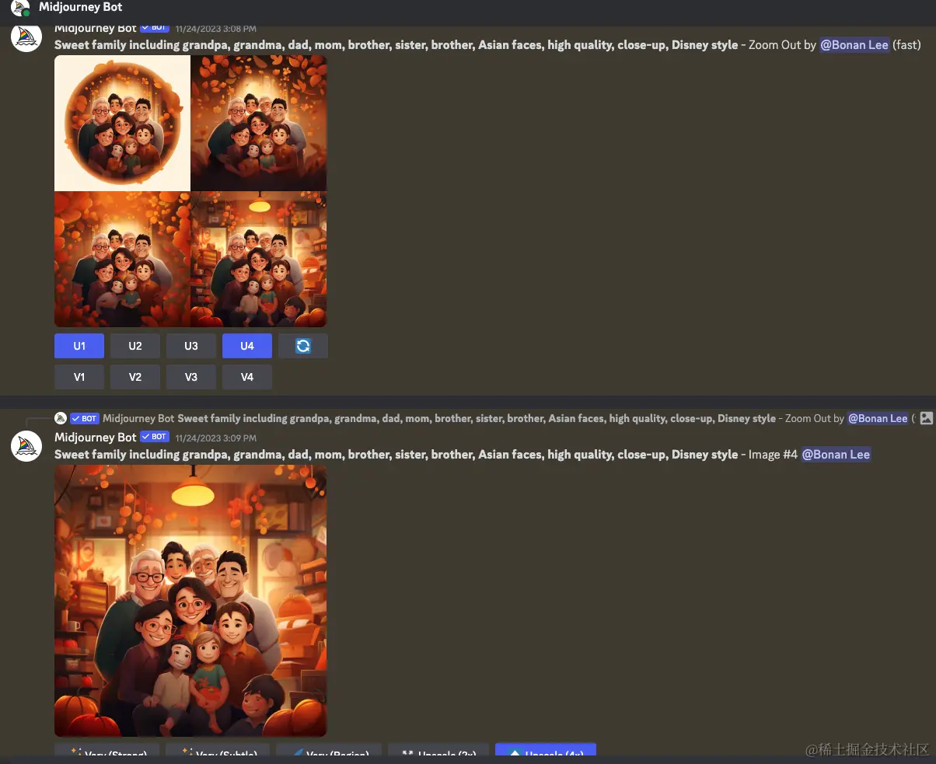Generate variations of image three with V3
The image size is (936, 764).
191,377
